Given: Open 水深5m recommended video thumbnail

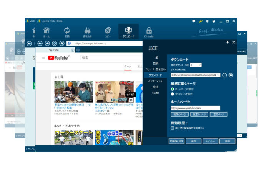Looking at the screenshot, I should 114,138.
